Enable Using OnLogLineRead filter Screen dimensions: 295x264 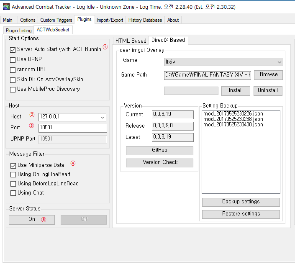click(13, 174)
